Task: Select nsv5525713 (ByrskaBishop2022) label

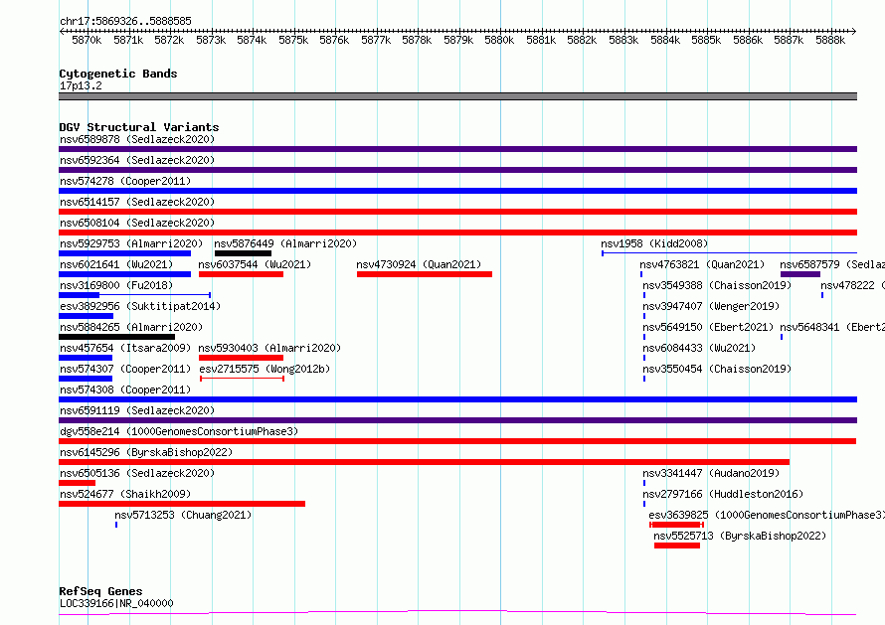Action: [740, 536]
